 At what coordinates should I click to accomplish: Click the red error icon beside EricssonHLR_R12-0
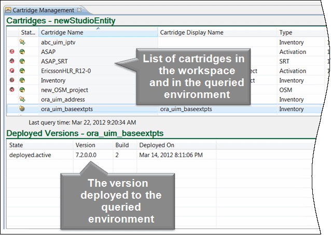pos(12,71)
